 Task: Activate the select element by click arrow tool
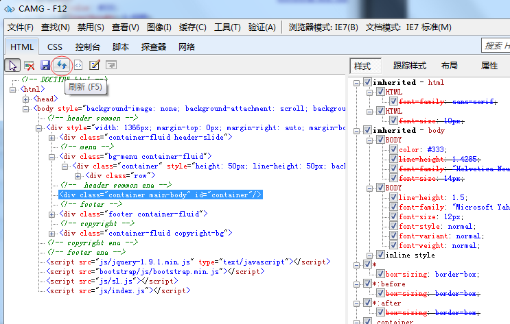(12, 65)
